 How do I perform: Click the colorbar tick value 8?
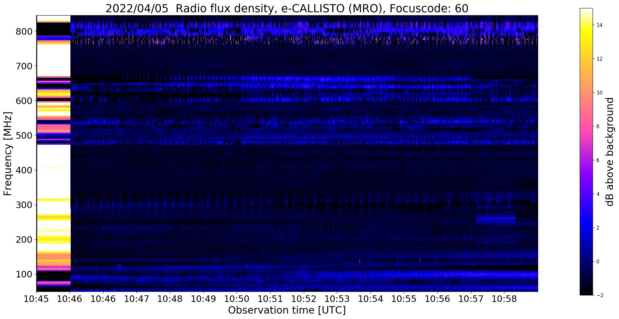click(598, 126)
